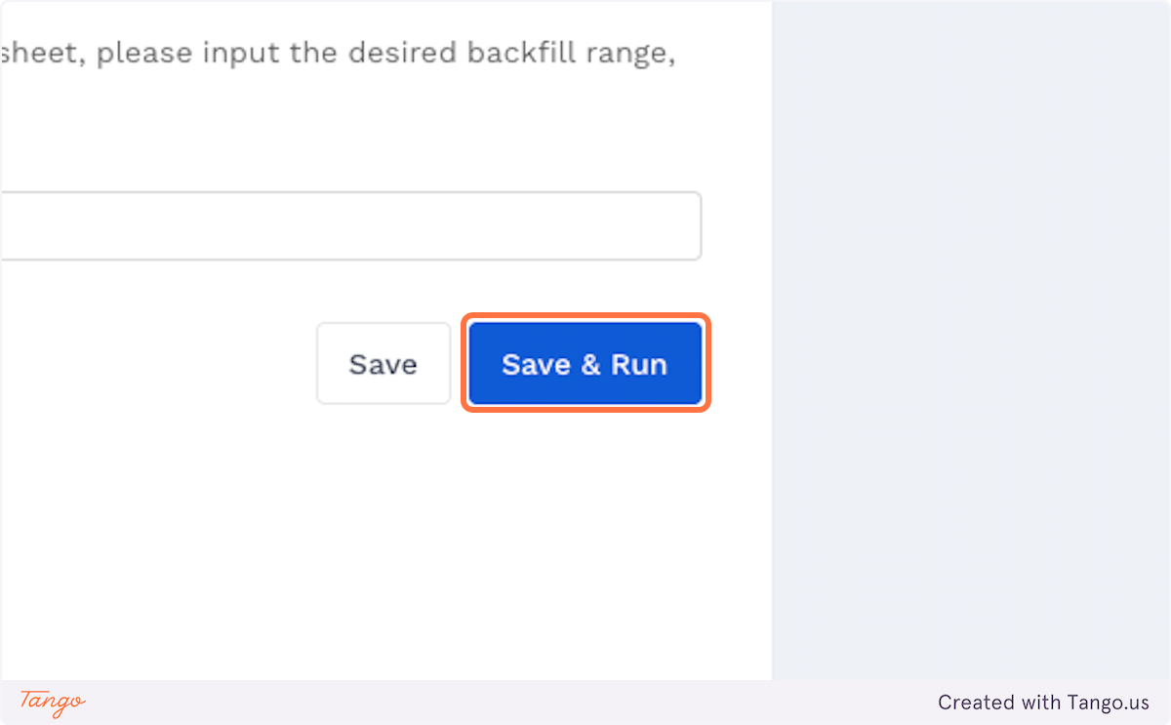Click the Tango logo in footer
The width and height of the screenshot is (1171, 725).
[53, 702]
